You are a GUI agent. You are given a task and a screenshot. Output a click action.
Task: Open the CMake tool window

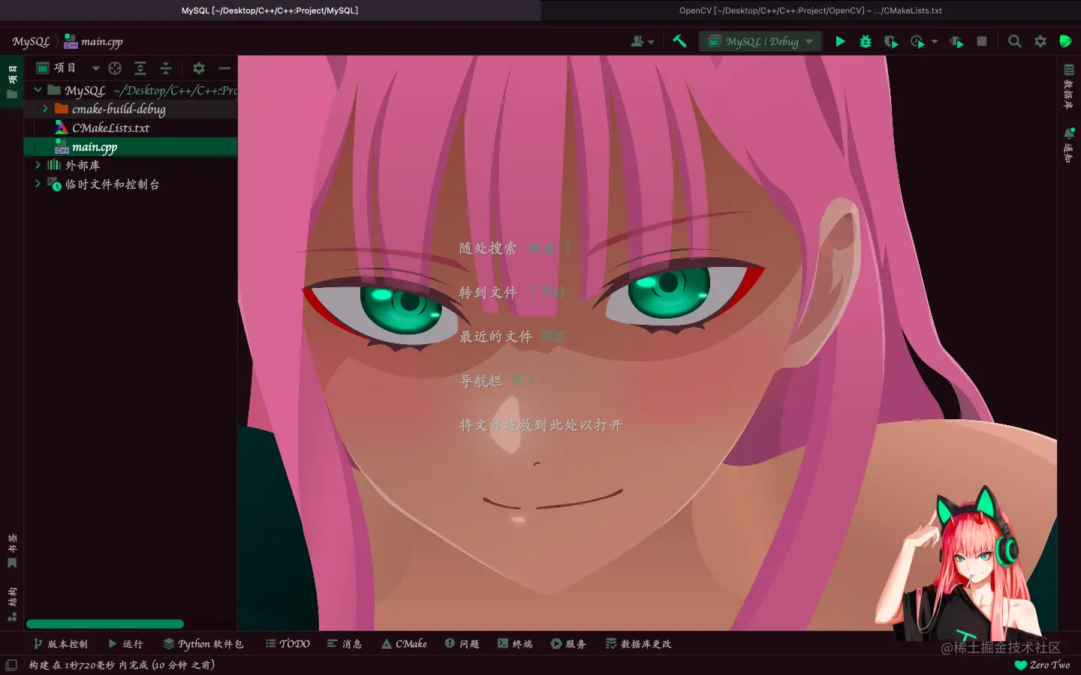(404, 643)
